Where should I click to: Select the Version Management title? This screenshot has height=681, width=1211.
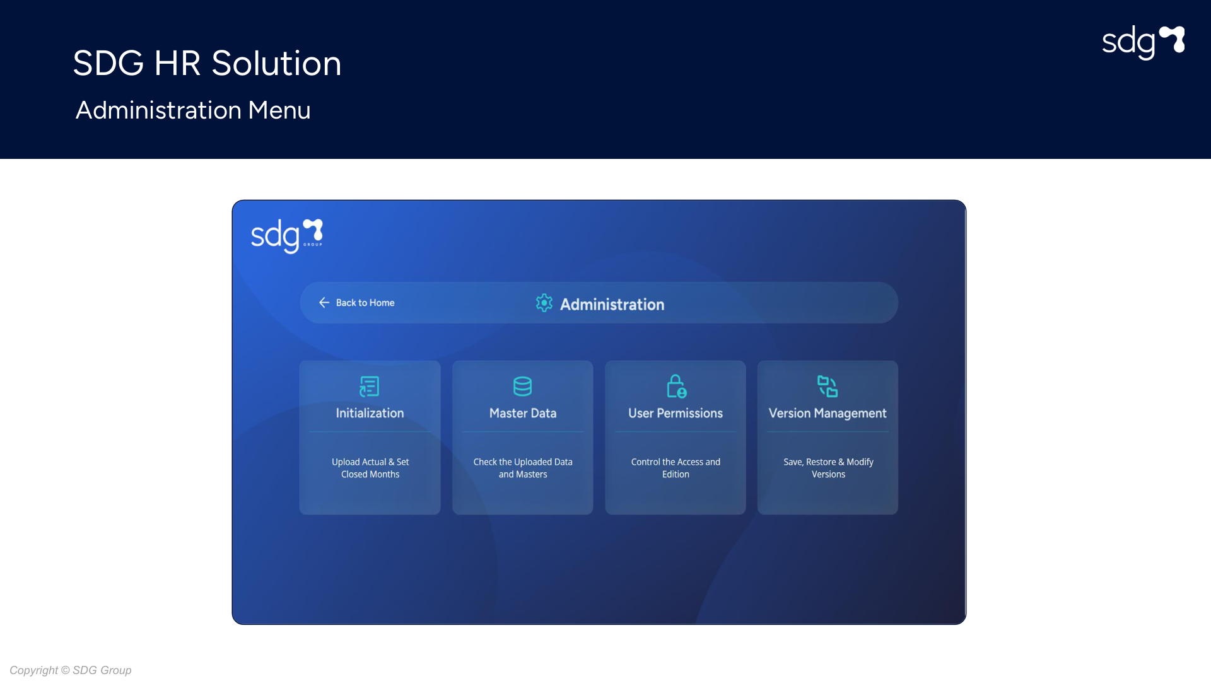point(828,413)
